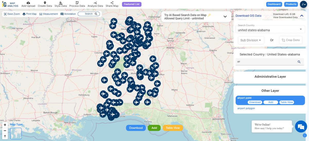Click the Share Map icon
This screenshot has width=309, height=141.
click(112, 3)
